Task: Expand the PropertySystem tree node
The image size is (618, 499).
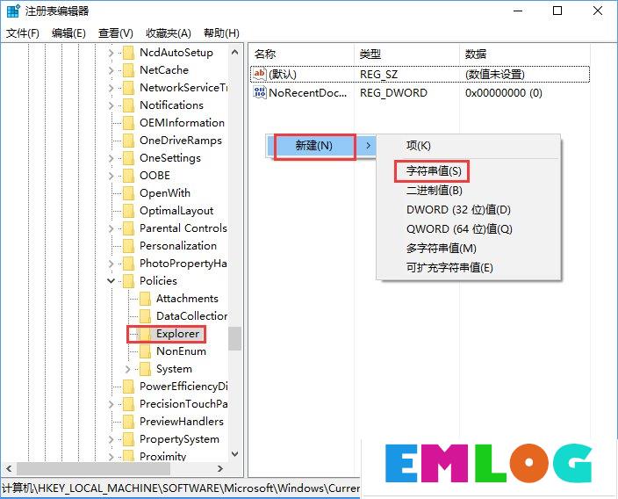Action: [x=111, y=439]
